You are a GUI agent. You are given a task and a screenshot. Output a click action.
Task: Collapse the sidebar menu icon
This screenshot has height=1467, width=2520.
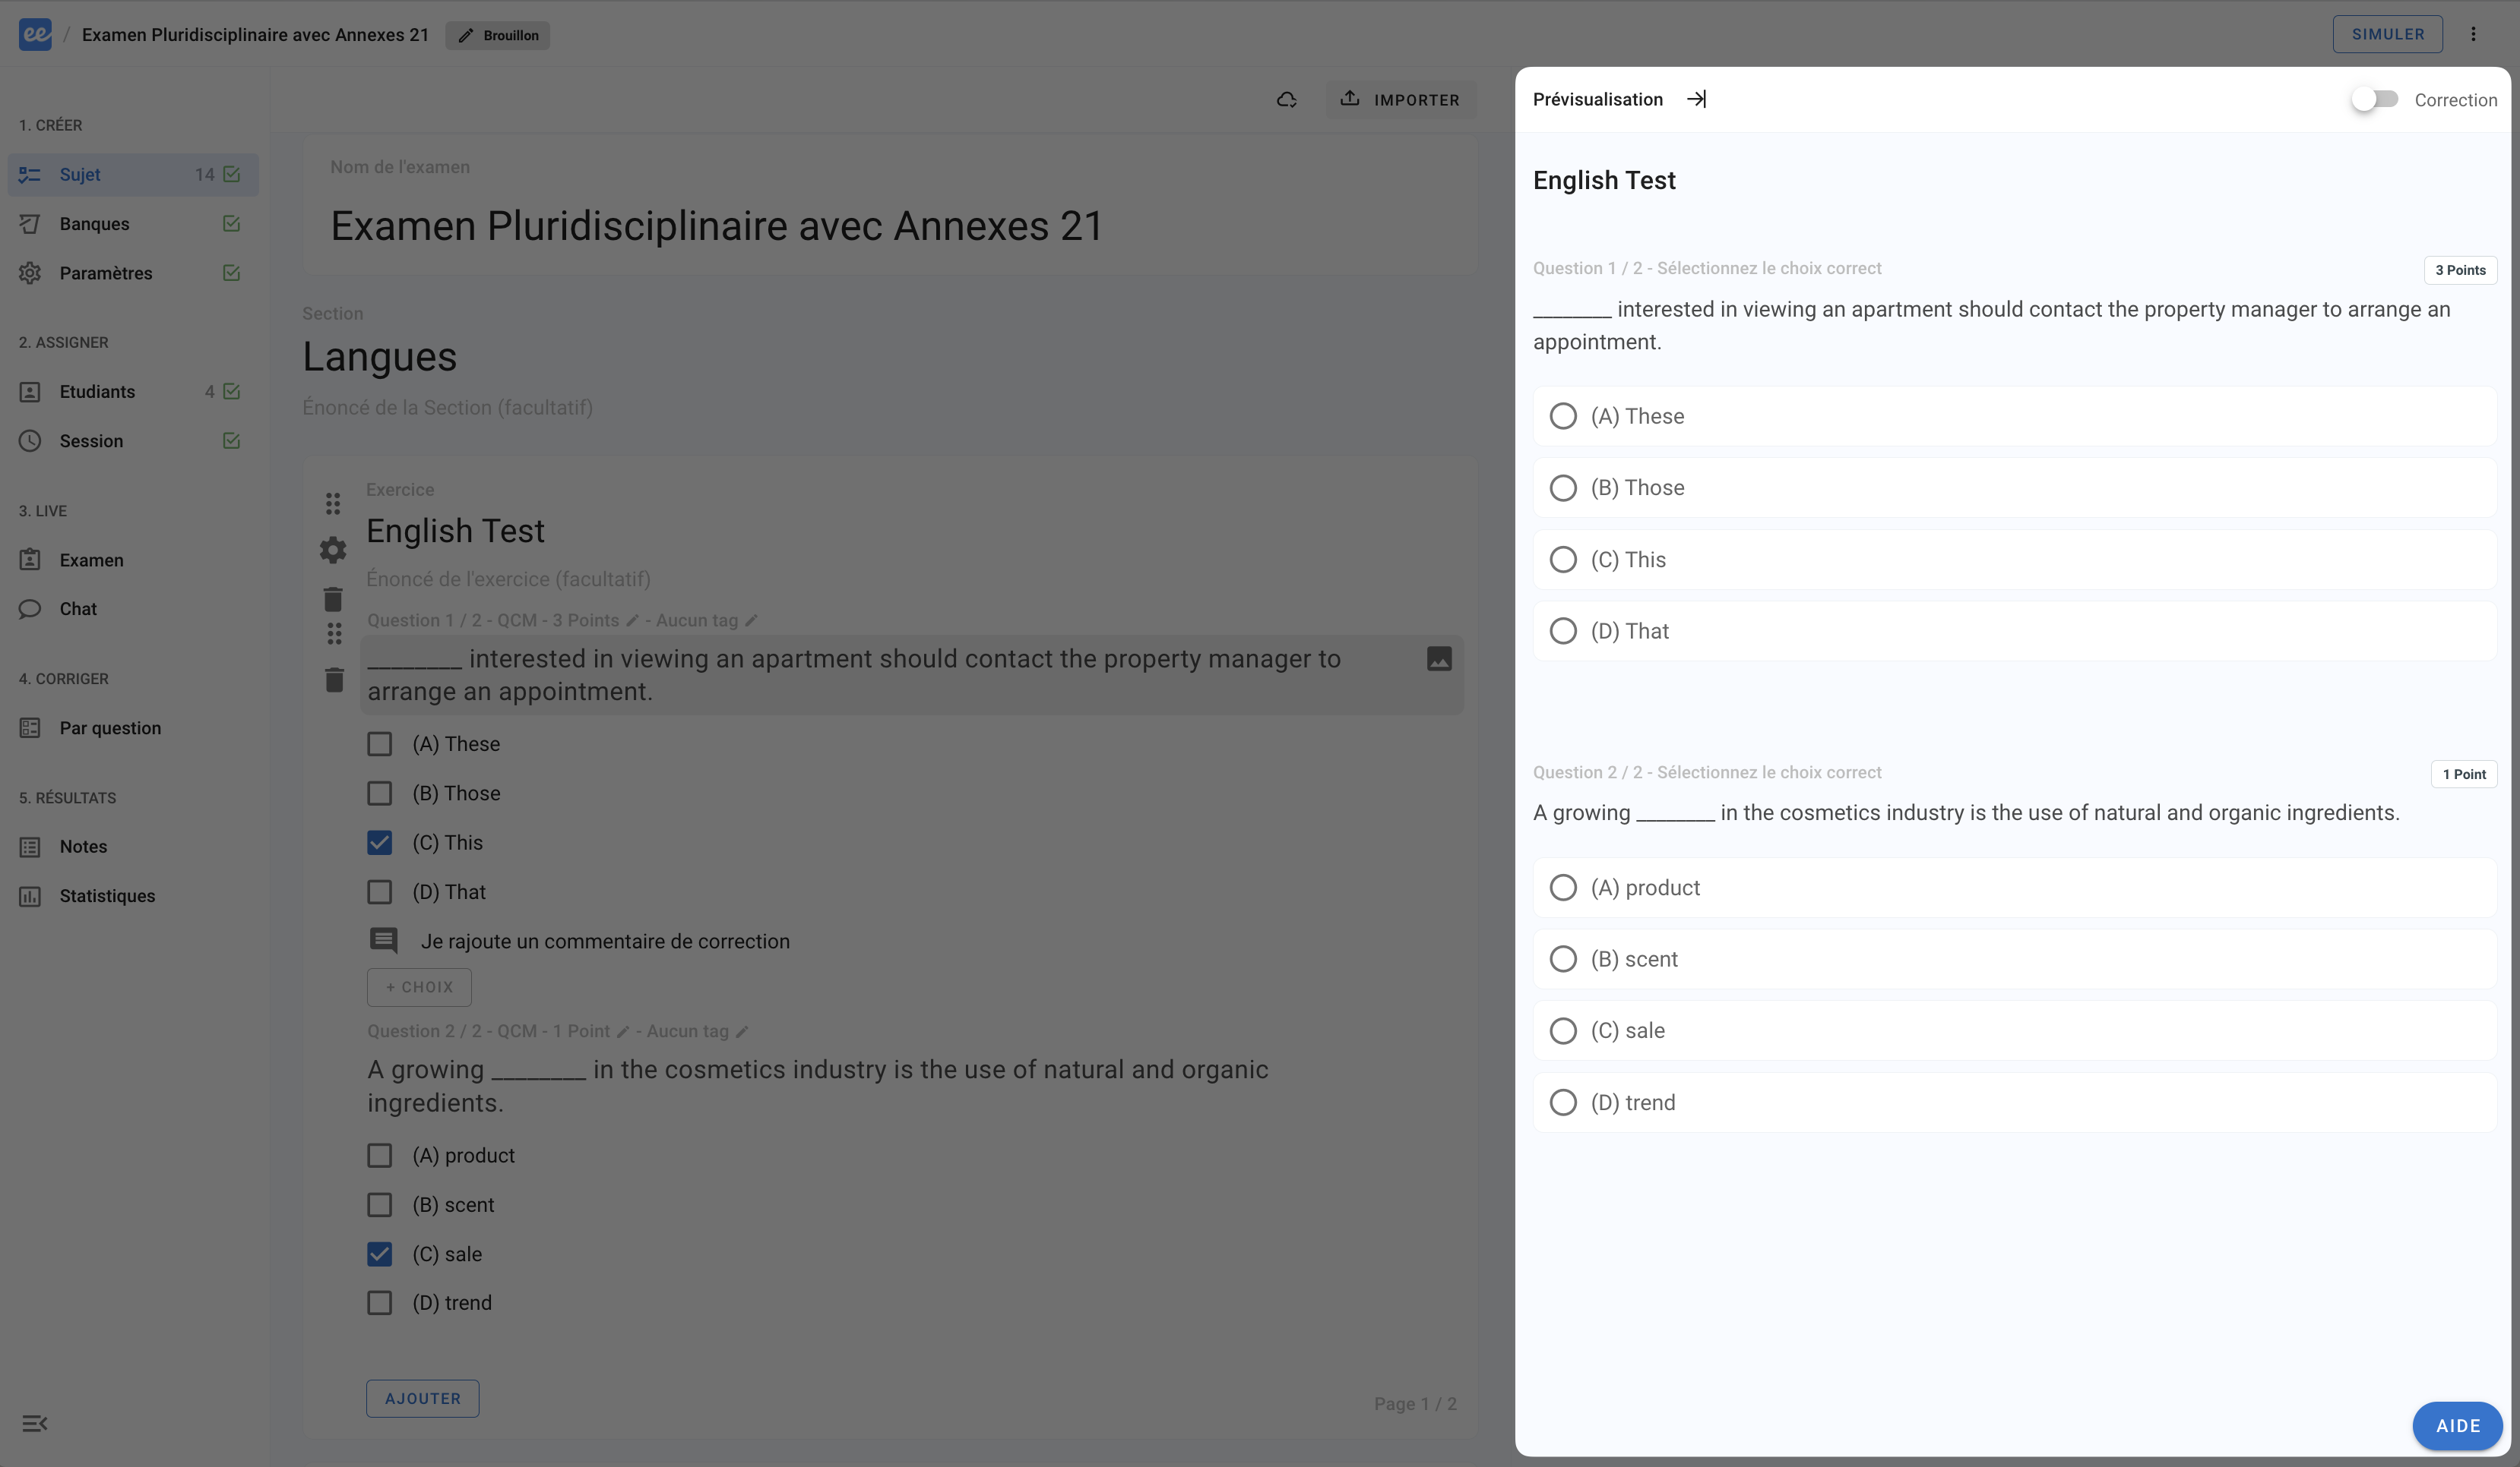click(x=34, y=1423)
